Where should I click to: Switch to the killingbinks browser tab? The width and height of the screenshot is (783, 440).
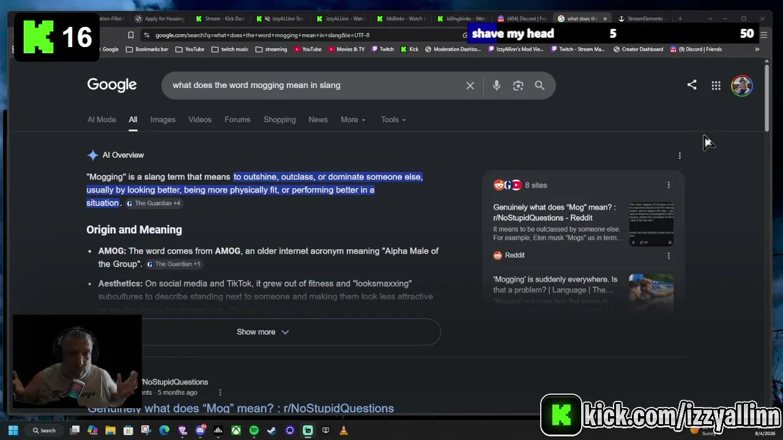pyautogui.click(x=461, y=18)
